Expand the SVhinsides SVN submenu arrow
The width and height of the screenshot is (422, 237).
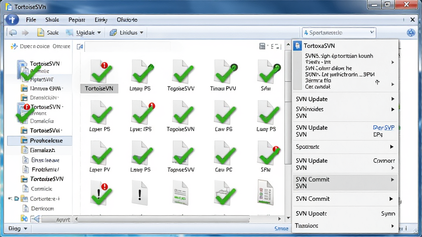393,109
